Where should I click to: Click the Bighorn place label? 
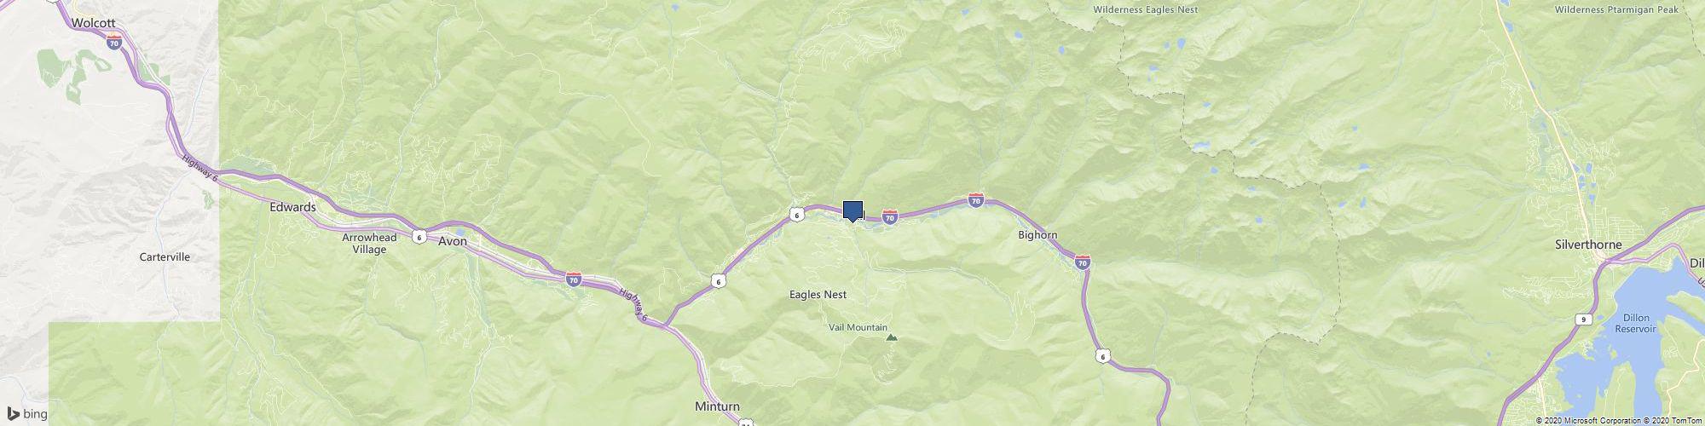click(1038, 234)
